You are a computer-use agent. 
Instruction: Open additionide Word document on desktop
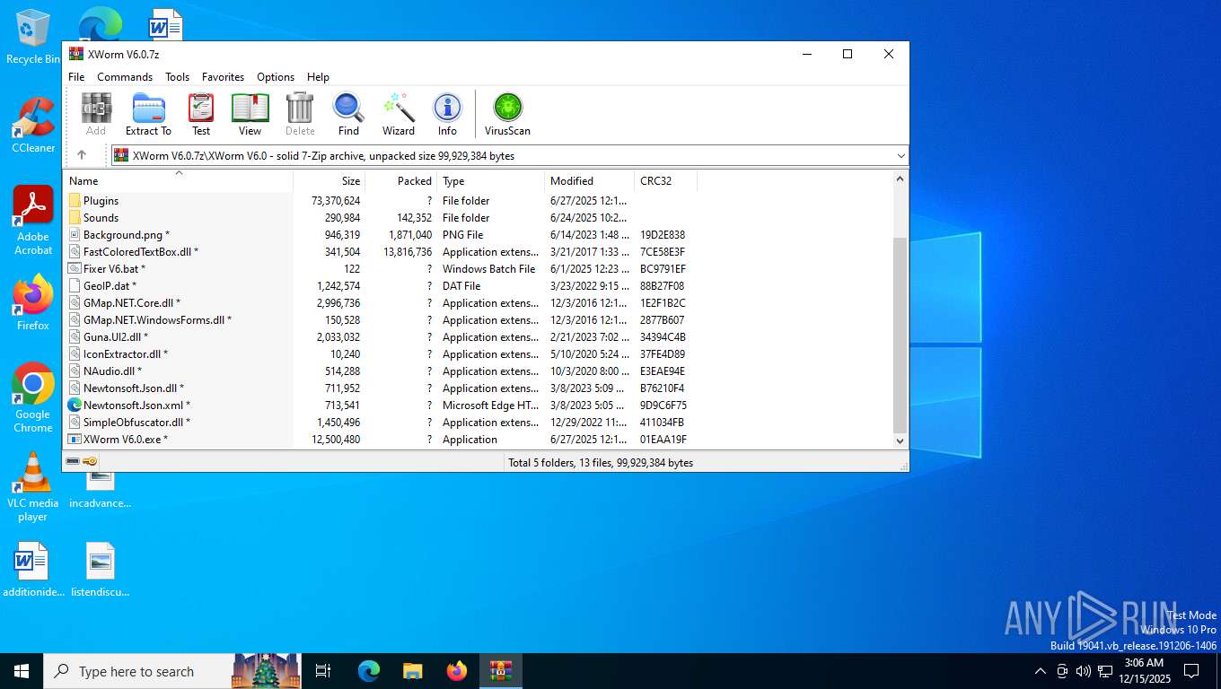[x=33, y=571]
